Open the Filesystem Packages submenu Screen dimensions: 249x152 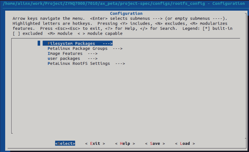tap(77, 43)
